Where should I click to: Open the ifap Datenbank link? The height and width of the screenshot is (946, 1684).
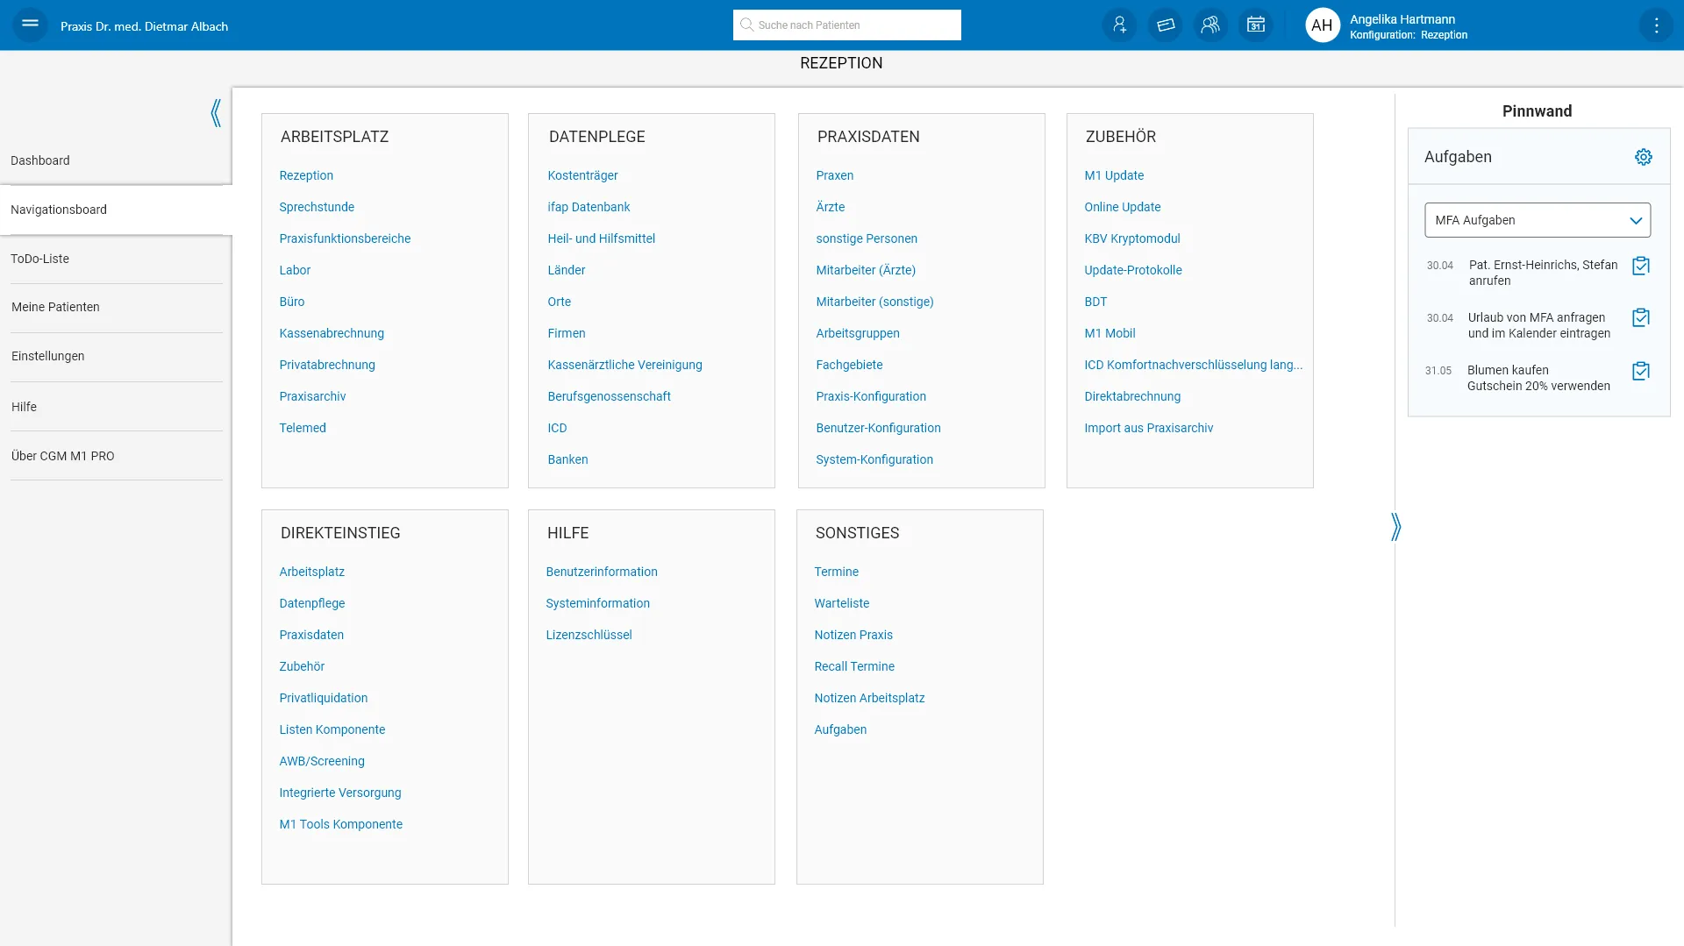[x=589, y=207]
